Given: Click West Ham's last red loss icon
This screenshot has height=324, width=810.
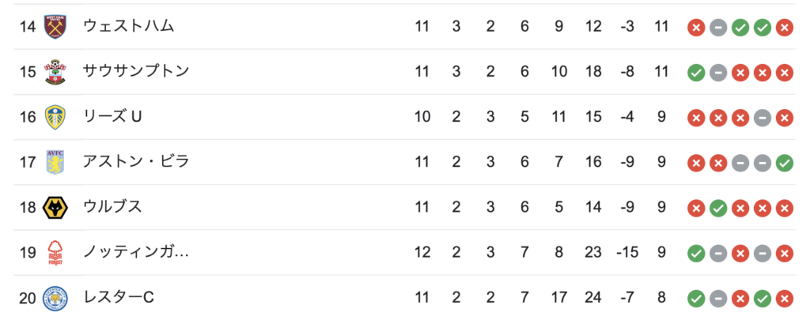Looking at the screenshot, I should point(784,27).
